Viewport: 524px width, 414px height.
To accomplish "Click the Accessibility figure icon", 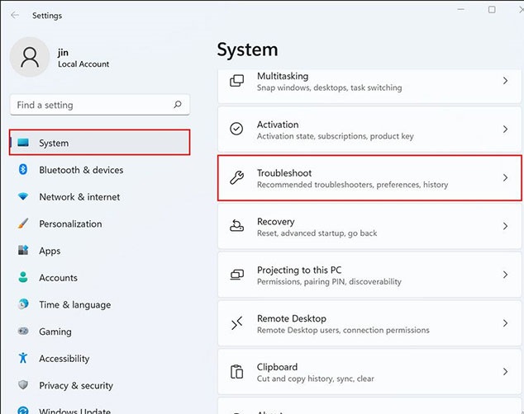I will [23, 358].
